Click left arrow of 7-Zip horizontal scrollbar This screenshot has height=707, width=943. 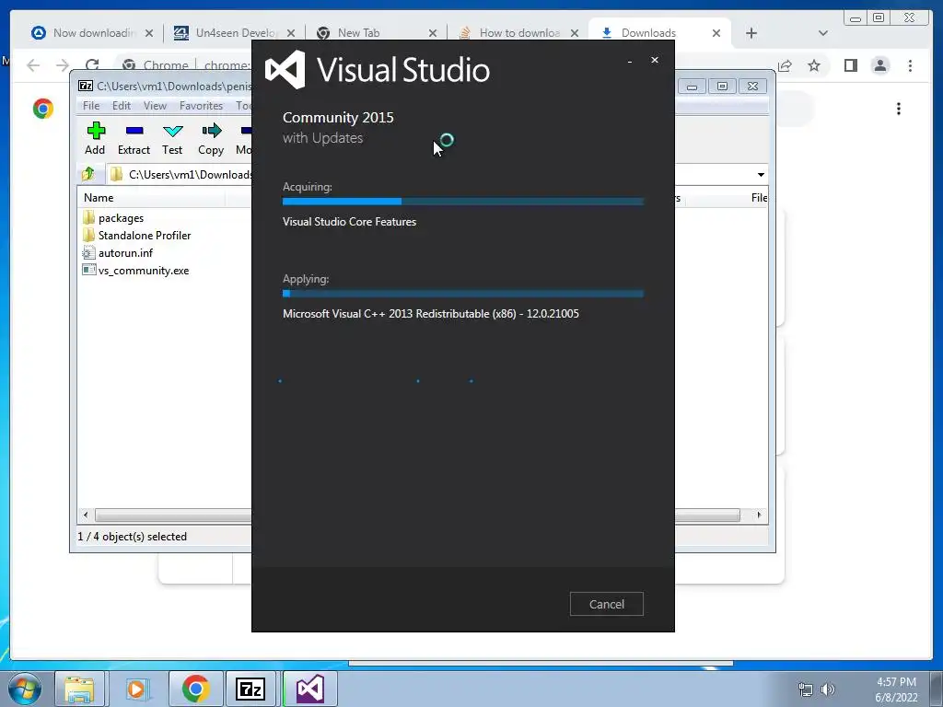86,516
